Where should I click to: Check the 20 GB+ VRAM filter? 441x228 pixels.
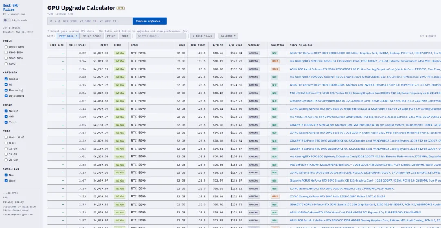pos(6,160)
